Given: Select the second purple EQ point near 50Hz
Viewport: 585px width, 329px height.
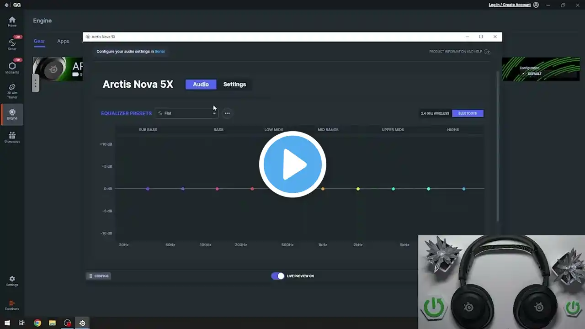Looking at the screenshot, I should pyautogui.click(x=183, y=189).
